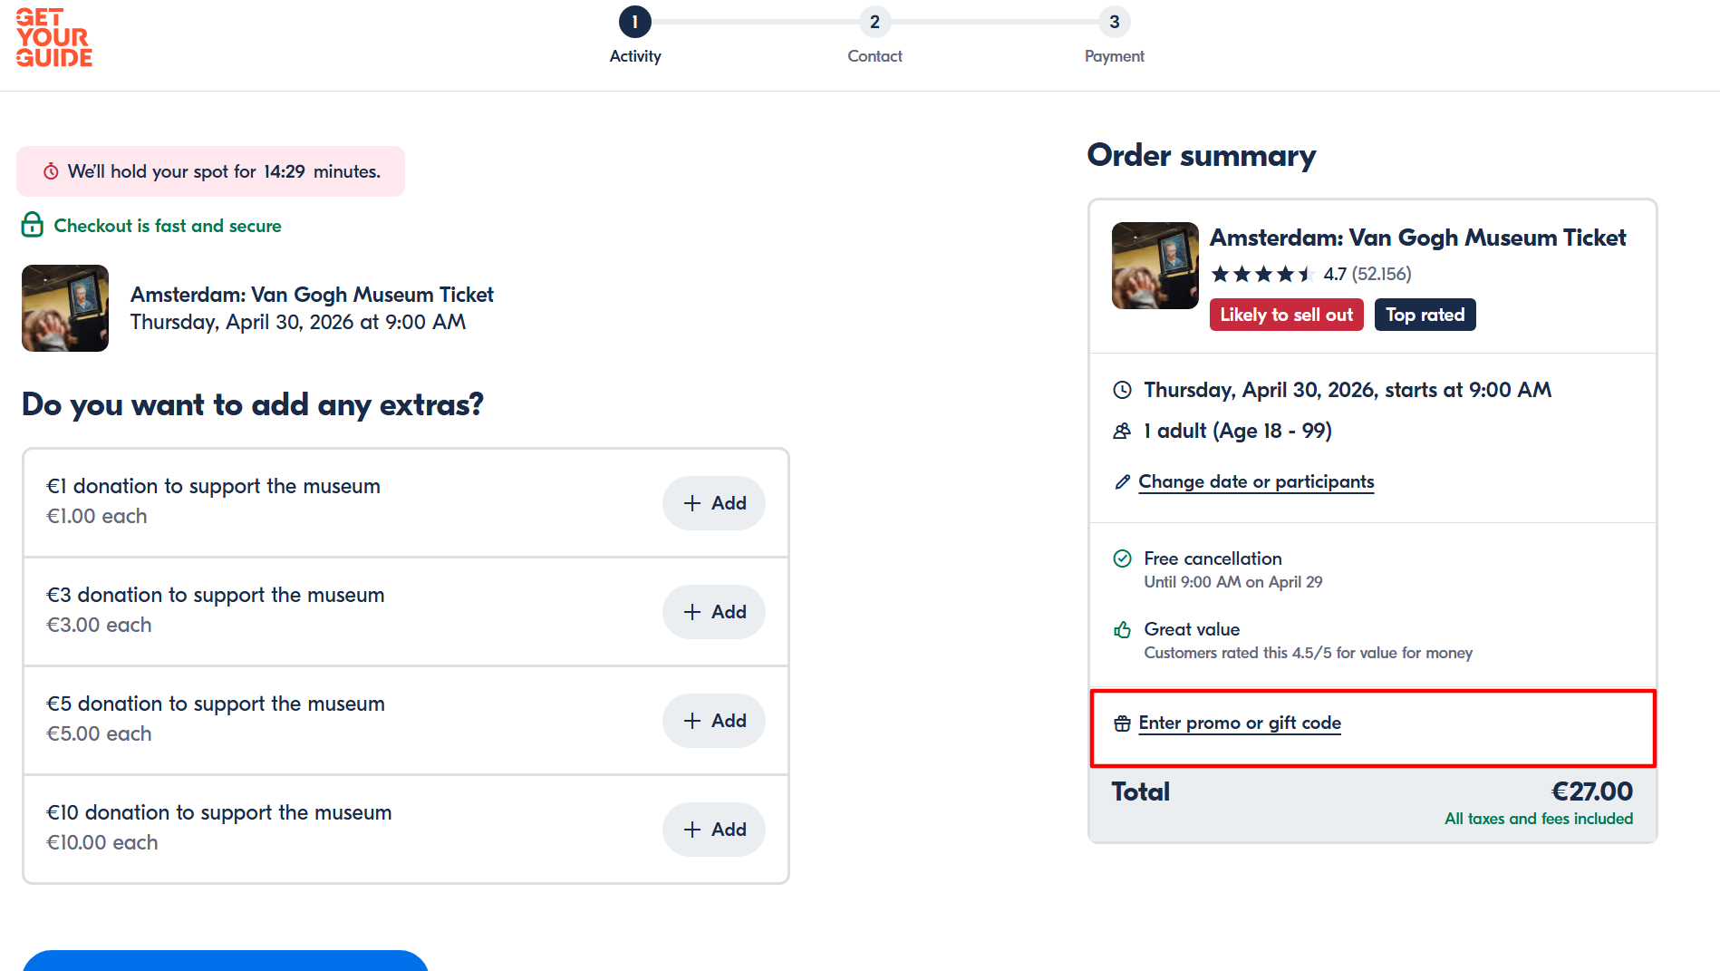The height and width of the screenshot is (971, 1720).
Task: Open Change date or participants
Action: (x=1256, y=481)
